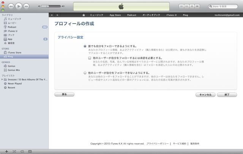
Task: Click the search magnifier icon
Action: [x=211, y=6]
